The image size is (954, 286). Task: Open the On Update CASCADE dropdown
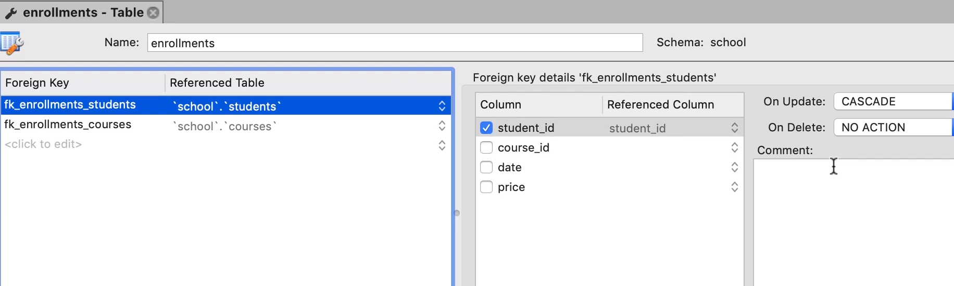(893, 102)
